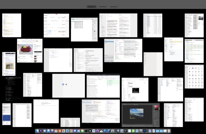Open Mail app with unread badge
Viewport: 206px width, 134px height.
79,131
